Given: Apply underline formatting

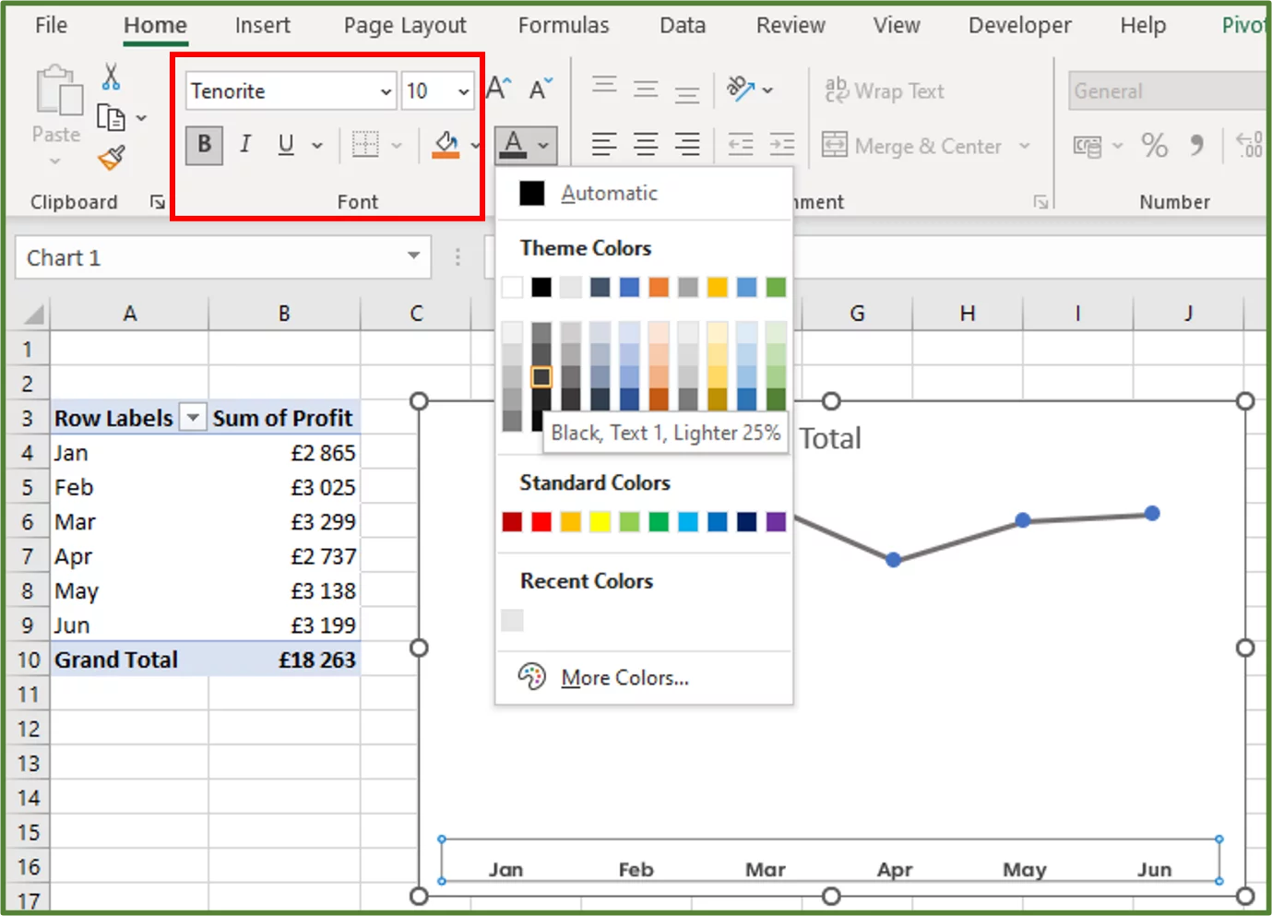Looking at the screenshot, I should coord(285,145).
